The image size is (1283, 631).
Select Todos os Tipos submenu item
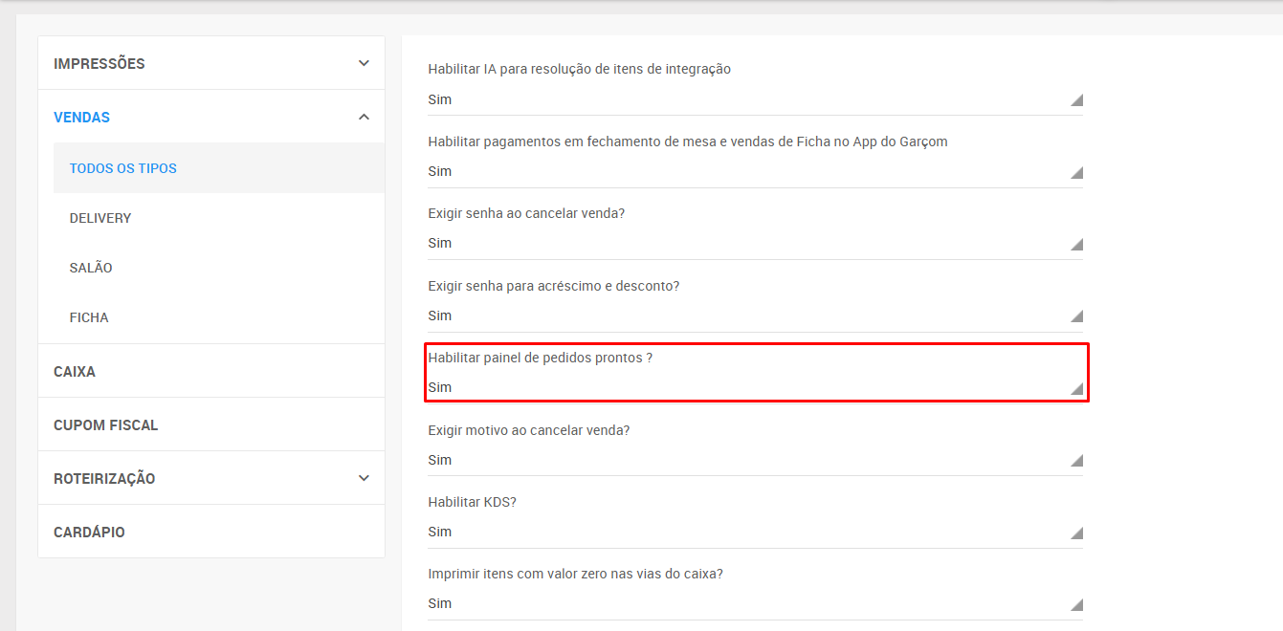pyautogui.click(x=123, y=168)
